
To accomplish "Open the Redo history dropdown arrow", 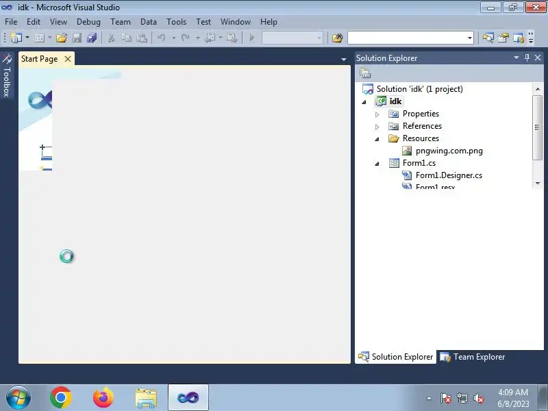I will [197, 38].
